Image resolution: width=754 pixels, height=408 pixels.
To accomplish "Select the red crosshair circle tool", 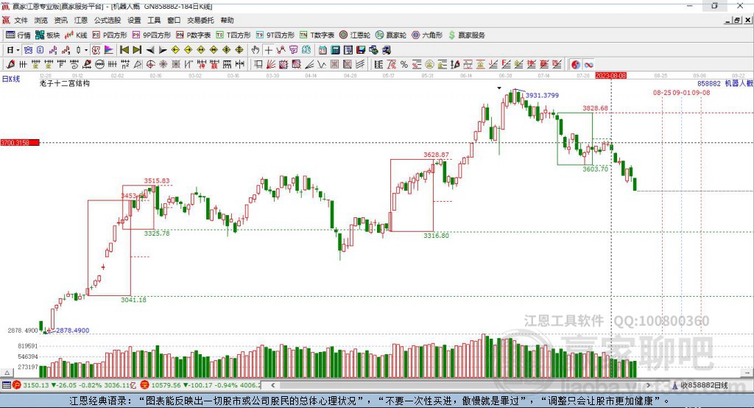I will coord(150,65).
